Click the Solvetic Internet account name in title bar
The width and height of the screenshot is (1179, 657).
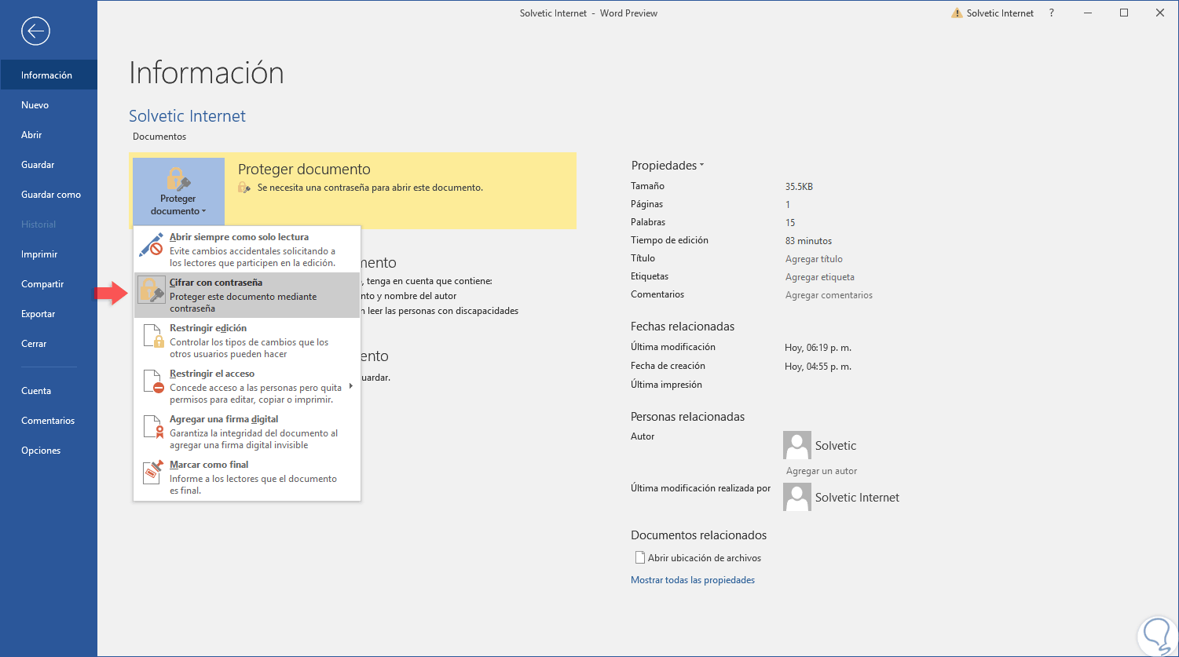[x=1000, y=13]
